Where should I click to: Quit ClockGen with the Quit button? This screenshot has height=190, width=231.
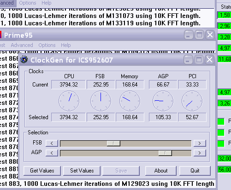(195, 171)
